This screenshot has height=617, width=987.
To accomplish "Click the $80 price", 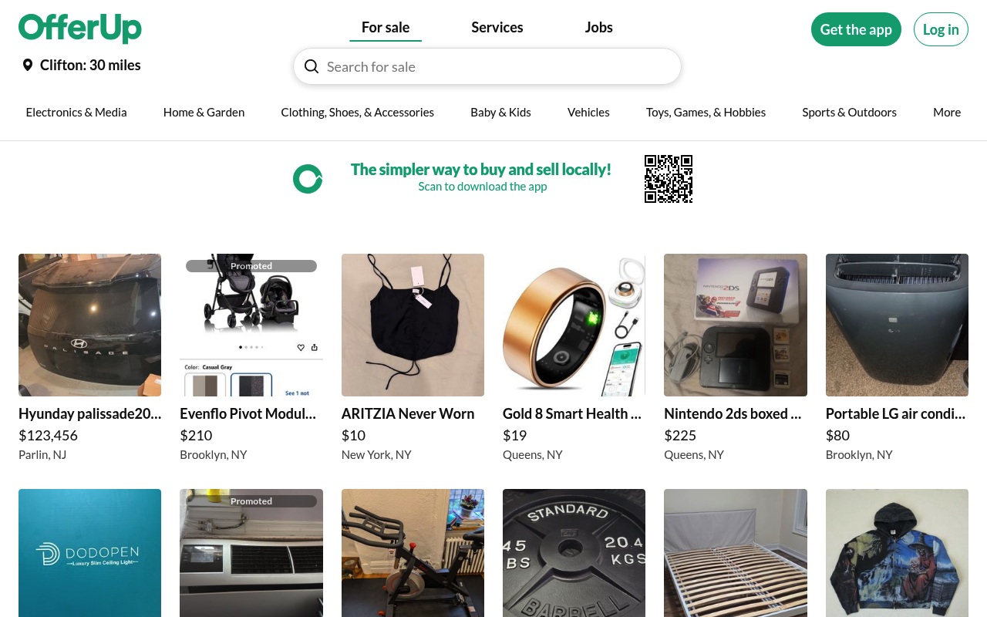I will (x=838, y=436).
